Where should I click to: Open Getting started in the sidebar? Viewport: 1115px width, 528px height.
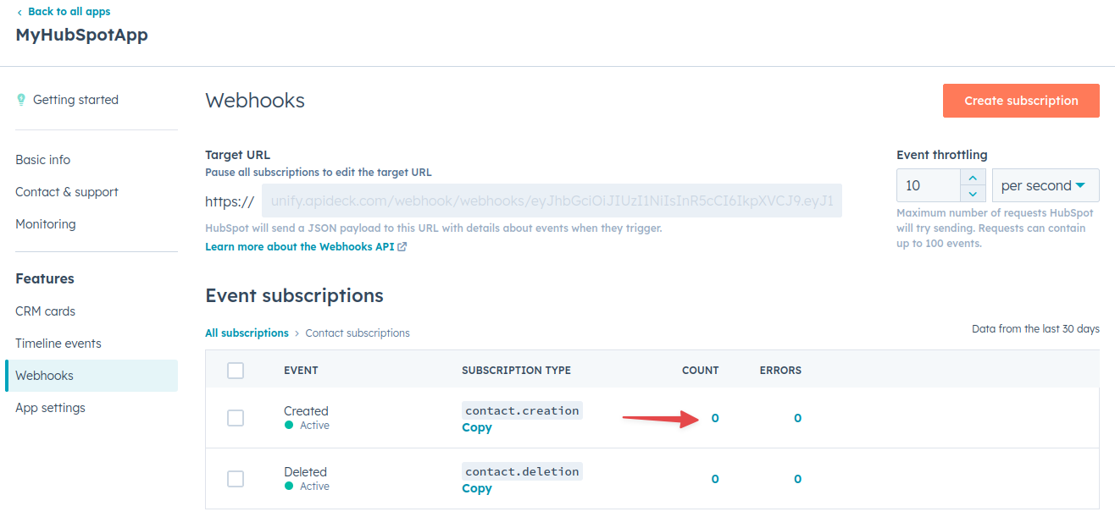click(x=75, y=100)
